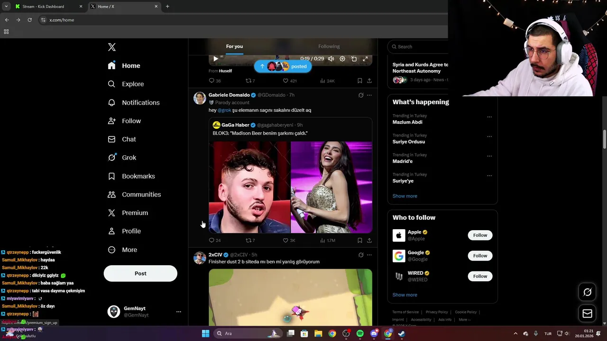Open the @grok mention link
This screenshot has width=607, height=341.
224,110
